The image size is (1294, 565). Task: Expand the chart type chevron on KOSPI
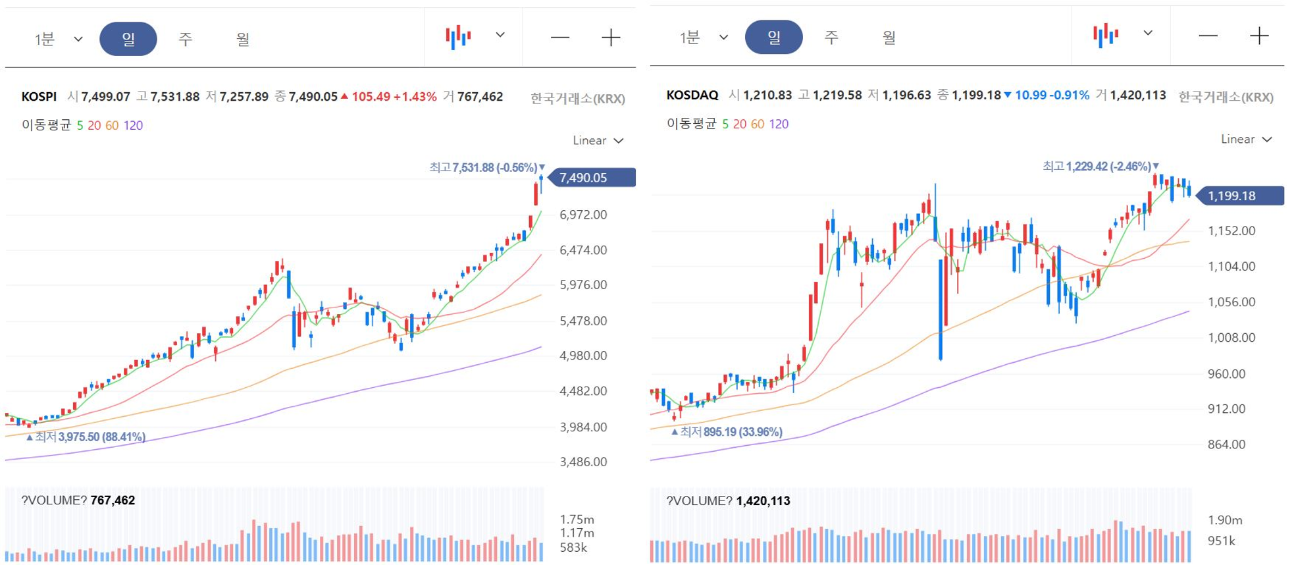pyautogui.click(x=500, y=35)
